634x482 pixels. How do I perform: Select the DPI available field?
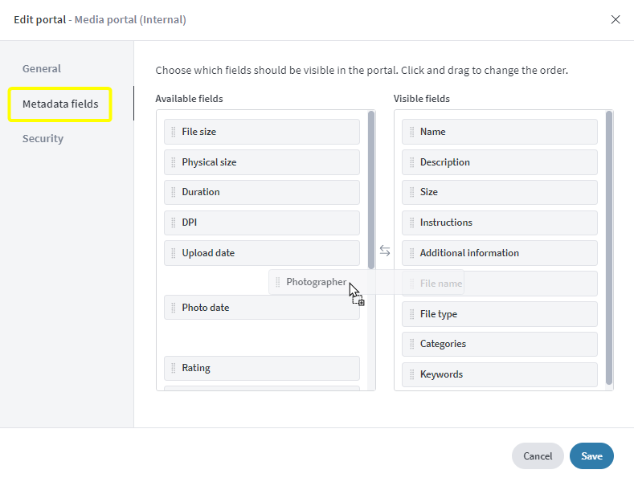pyautogui.click(x=262, y=223)
